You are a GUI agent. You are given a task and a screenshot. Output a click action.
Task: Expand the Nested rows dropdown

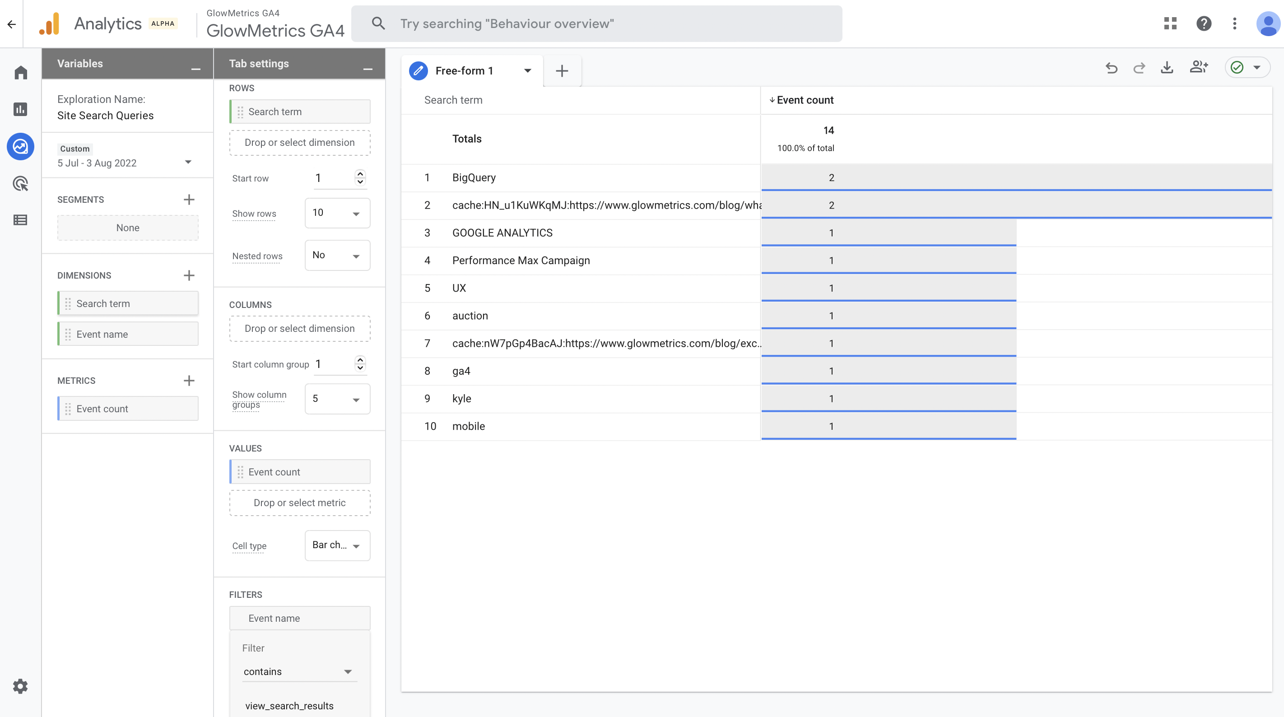(337, 255)
